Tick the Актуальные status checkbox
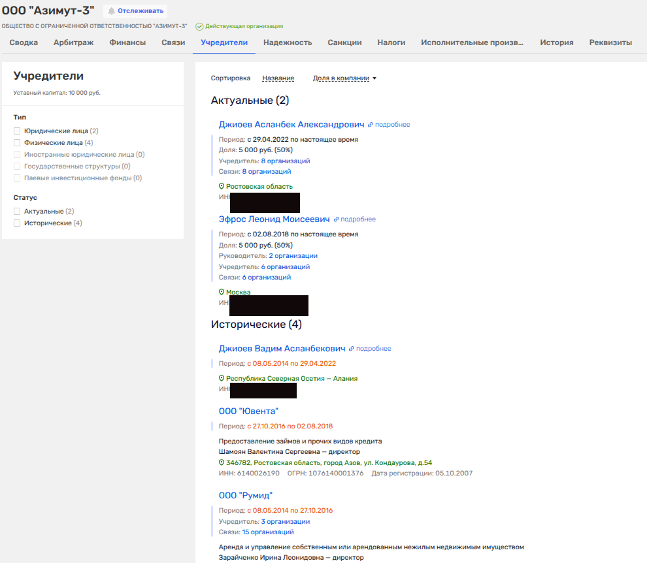Screen dimensions: 647x563 pos(17,212)
